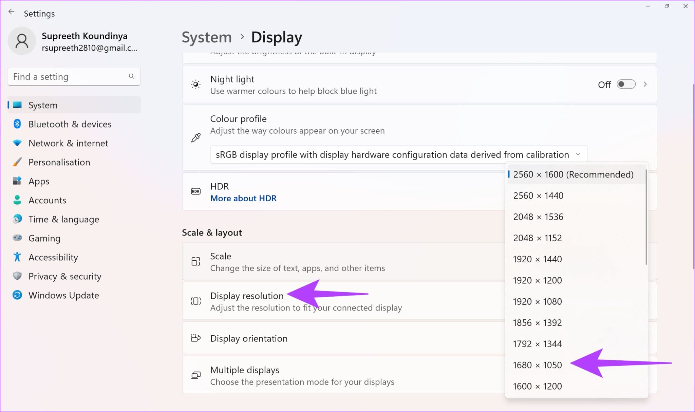
Task: Click the back arrow button
Action: (12, 11)
